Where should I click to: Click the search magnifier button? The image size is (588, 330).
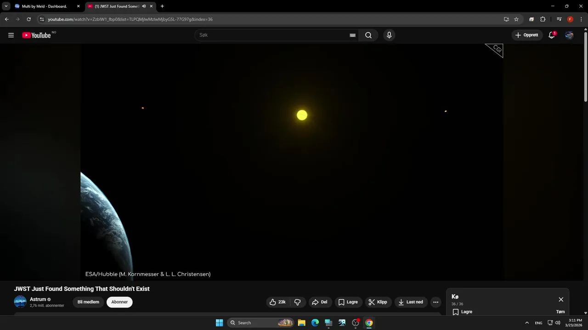point(368,35)
